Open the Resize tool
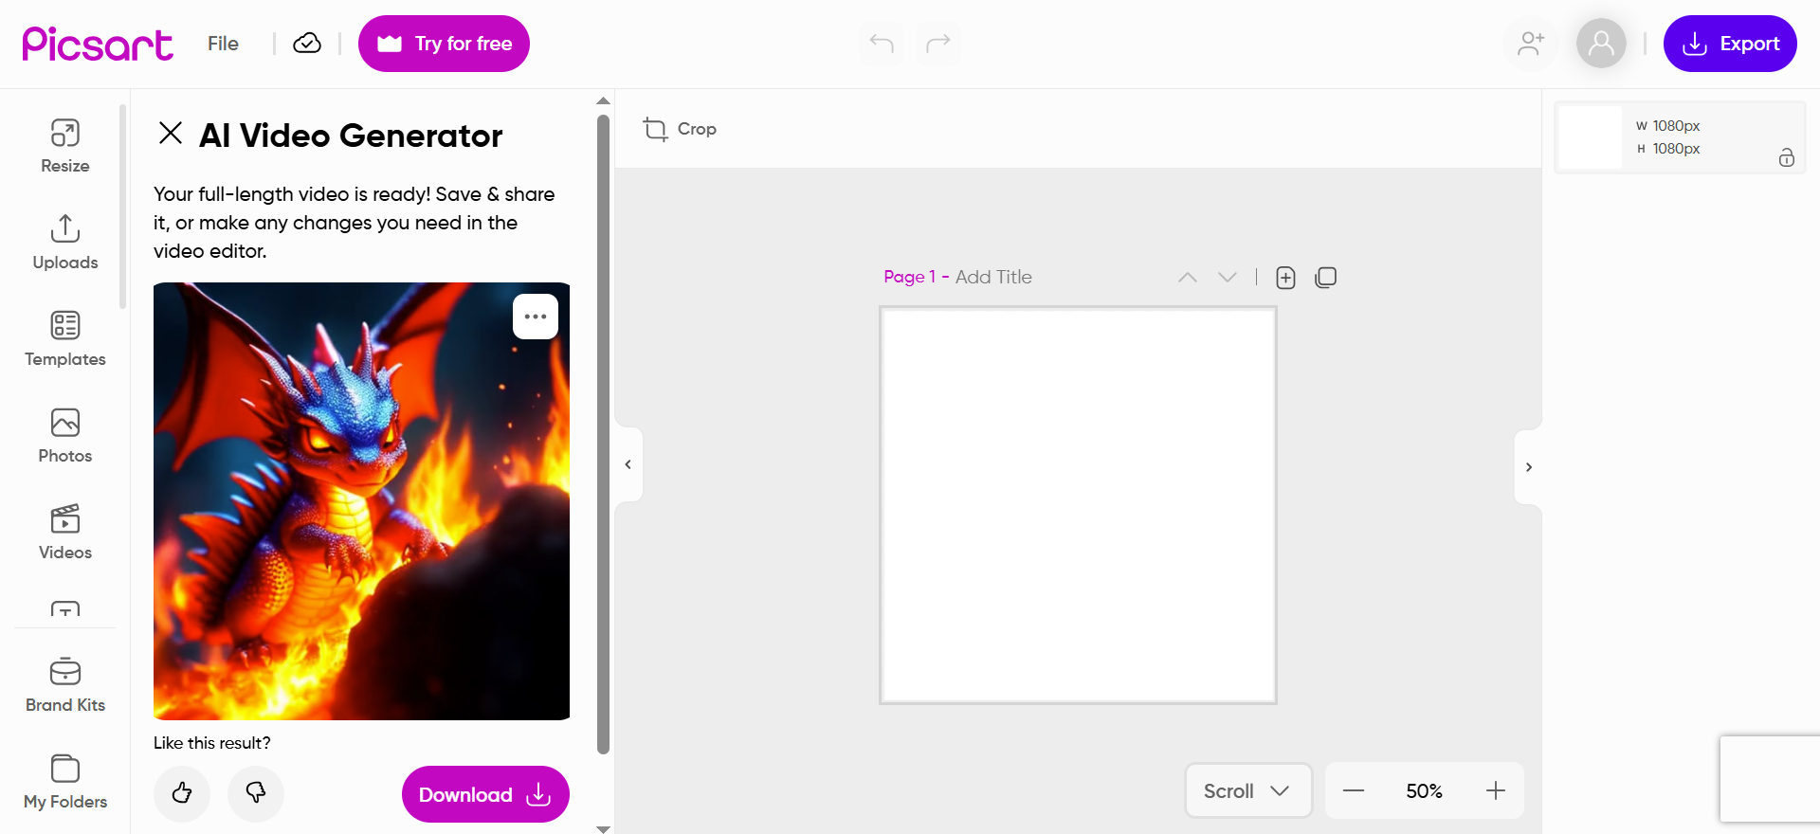 coord(65,145)
